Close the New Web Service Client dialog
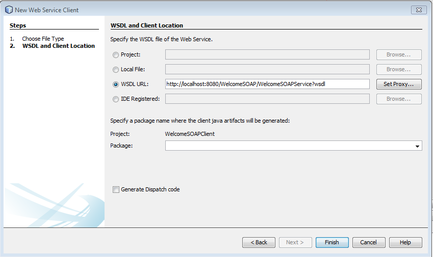 click(x=418, y=10)
